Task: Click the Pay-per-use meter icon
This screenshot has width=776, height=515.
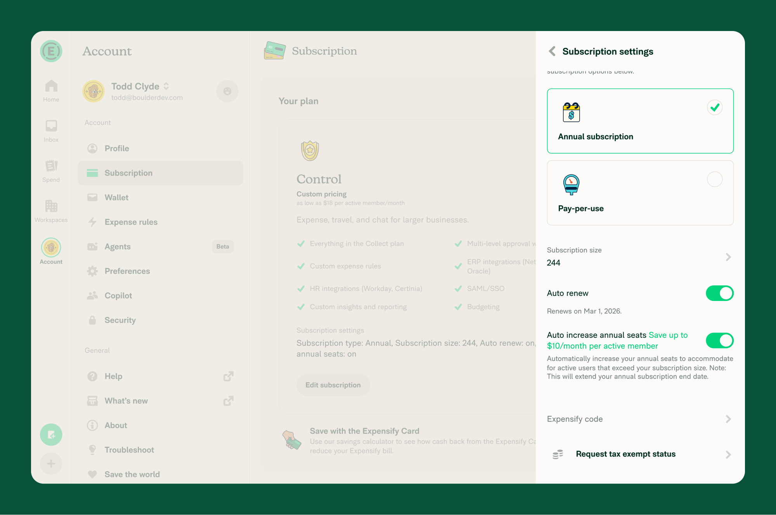Action: (571, 185)
